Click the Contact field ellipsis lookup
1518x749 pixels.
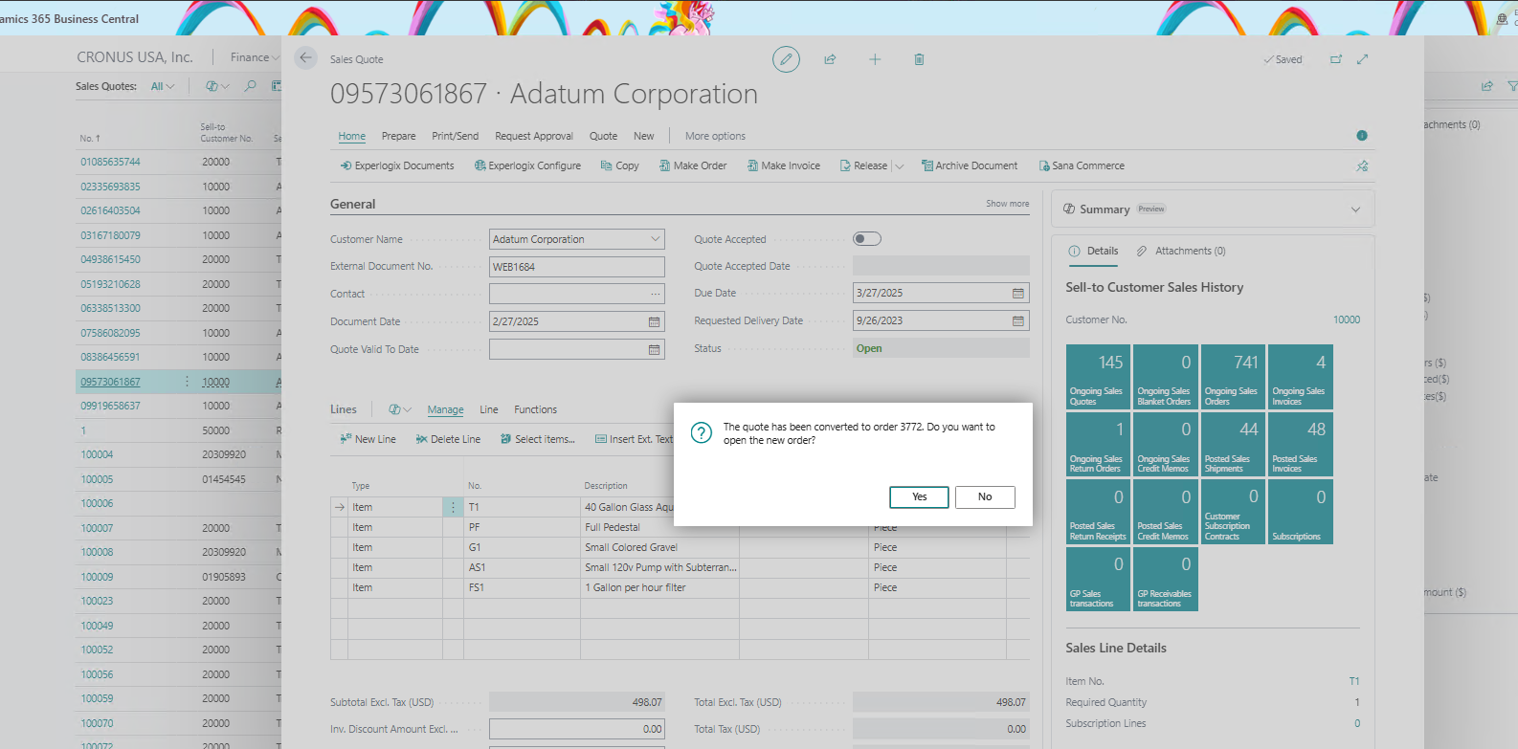pos(656,294)
